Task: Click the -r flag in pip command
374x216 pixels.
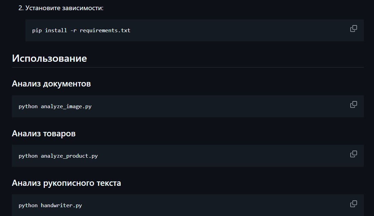Action: (73, 31)
